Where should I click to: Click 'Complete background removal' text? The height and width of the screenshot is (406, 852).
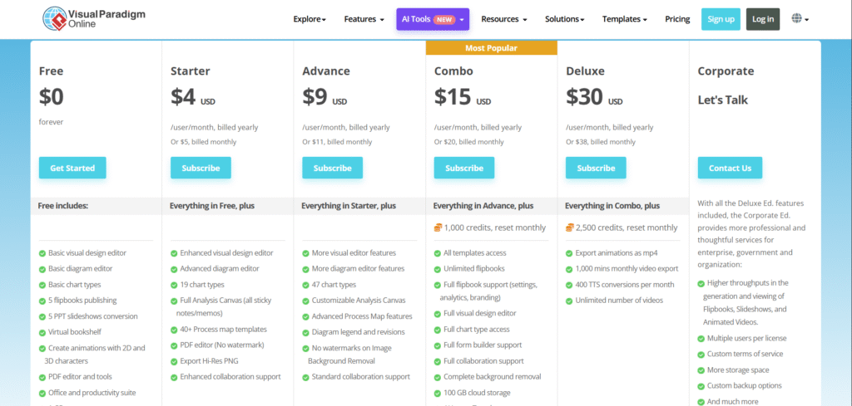493,377
